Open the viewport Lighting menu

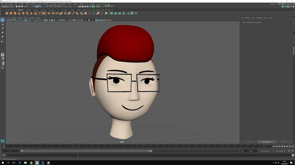(20, 18)
